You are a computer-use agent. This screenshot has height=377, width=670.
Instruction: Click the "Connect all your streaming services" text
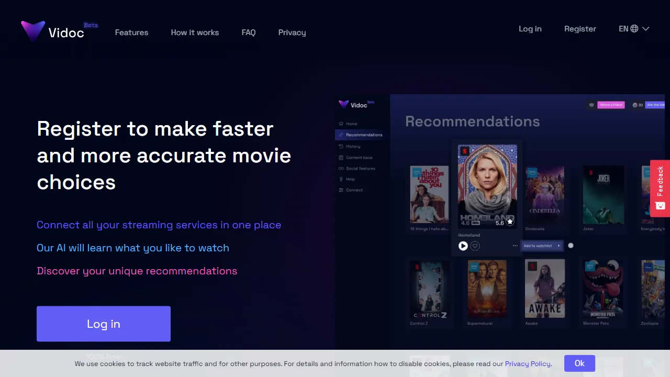point(159,225)
